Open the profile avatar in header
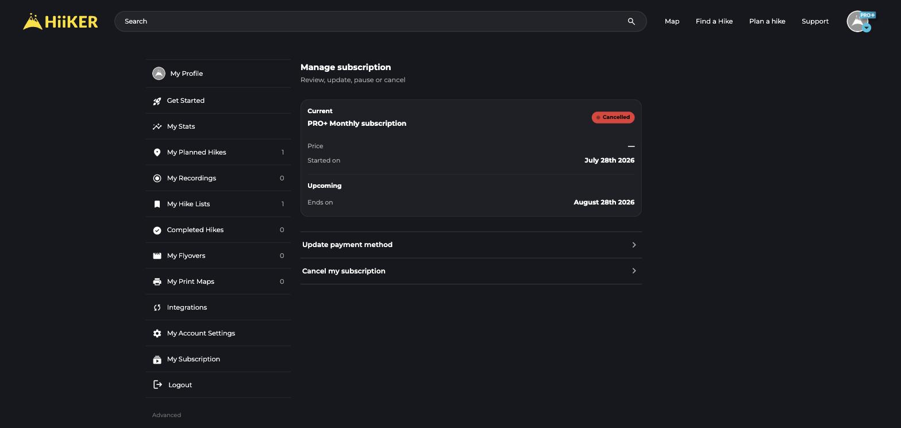Image resolution: width=901 pixels, height=428 pixels. 857,21
